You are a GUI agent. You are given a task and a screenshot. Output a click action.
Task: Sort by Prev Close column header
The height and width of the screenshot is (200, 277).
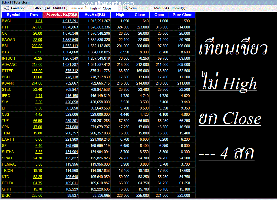pyautogui.click(x=182, y=15)
